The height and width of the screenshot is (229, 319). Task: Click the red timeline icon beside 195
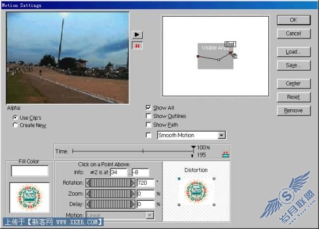(226, 154)
